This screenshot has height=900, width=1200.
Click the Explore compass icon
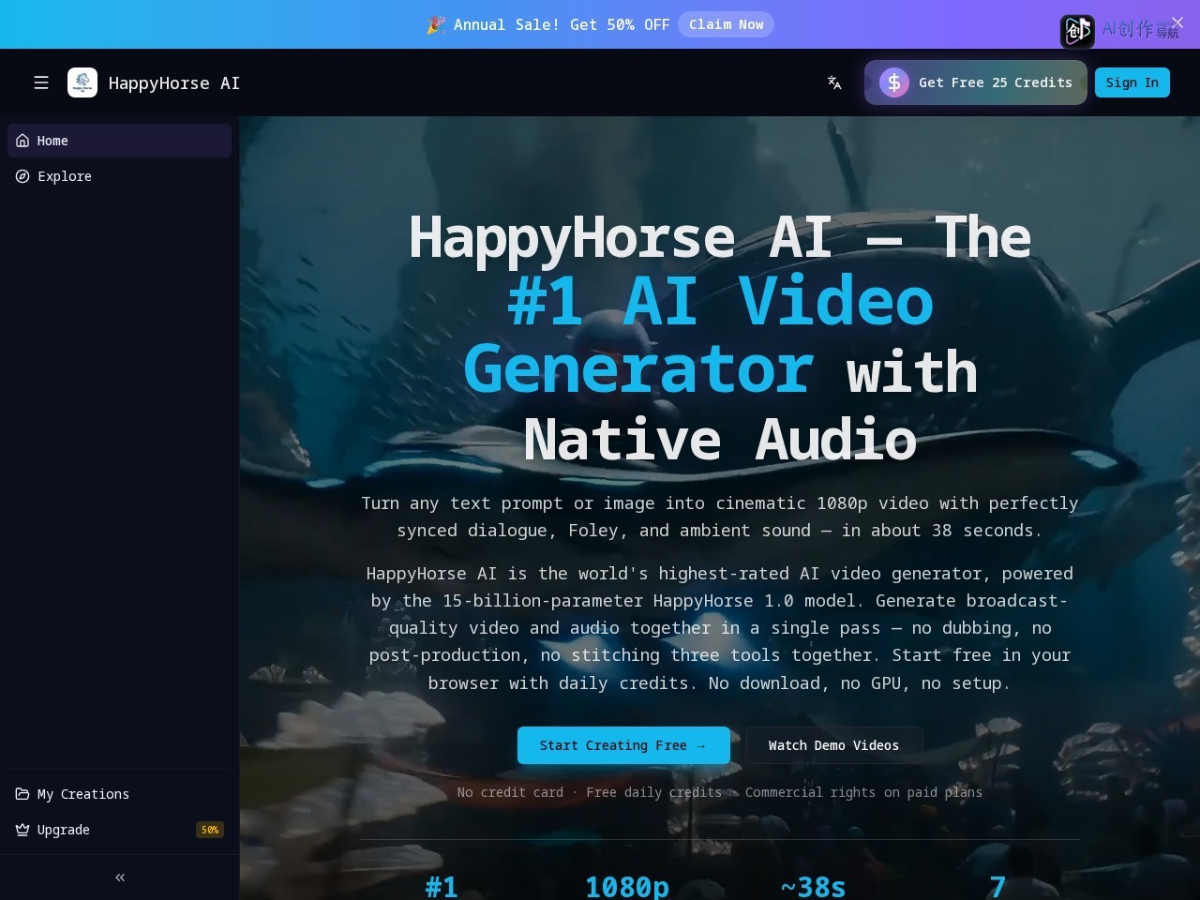22,176
